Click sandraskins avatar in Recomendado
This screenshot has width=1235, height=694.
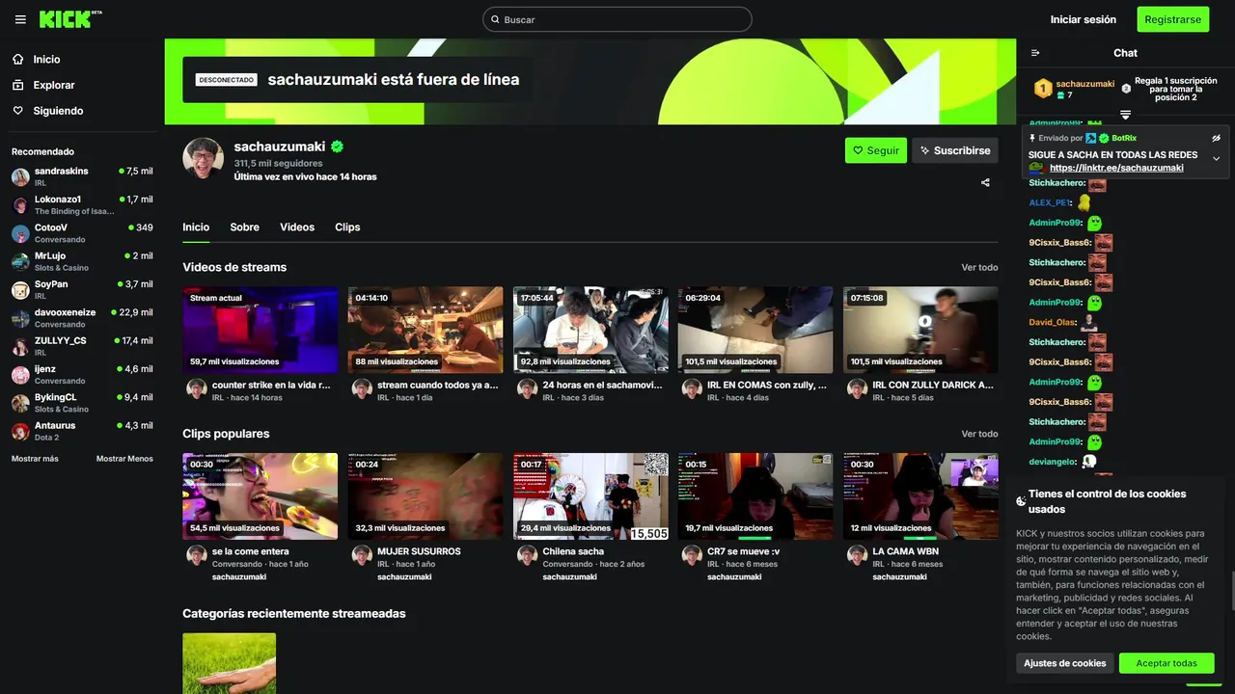(20, 177)
